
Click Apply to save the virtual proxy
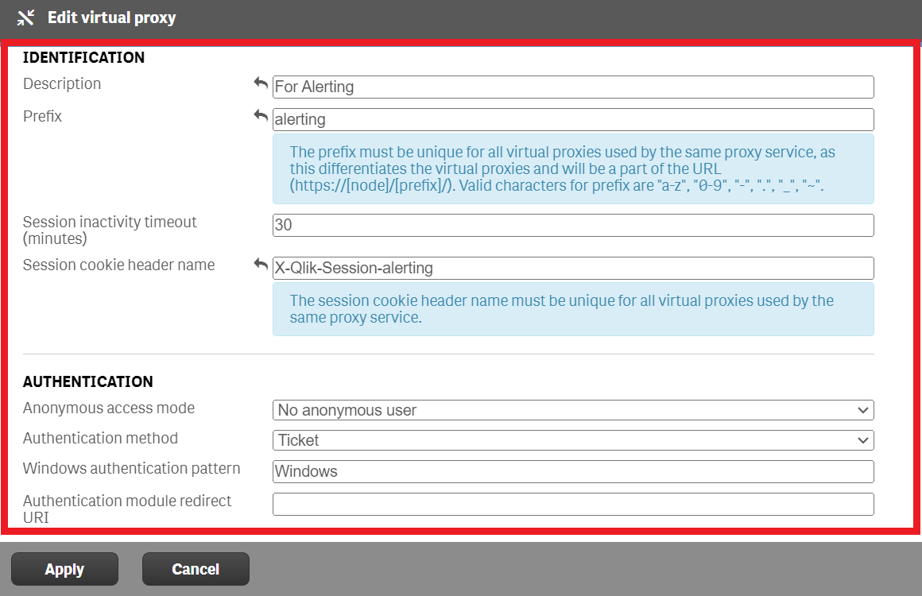(64, 569)
